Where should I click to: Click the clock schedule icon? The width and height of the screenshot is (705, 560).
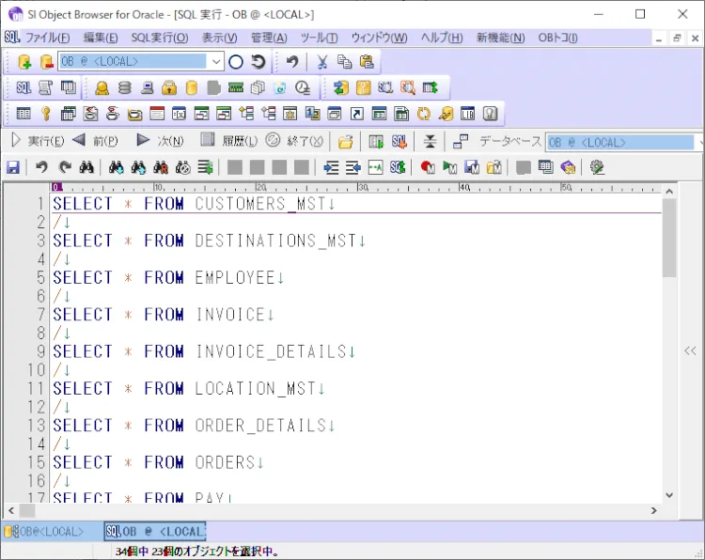[303, 87]
